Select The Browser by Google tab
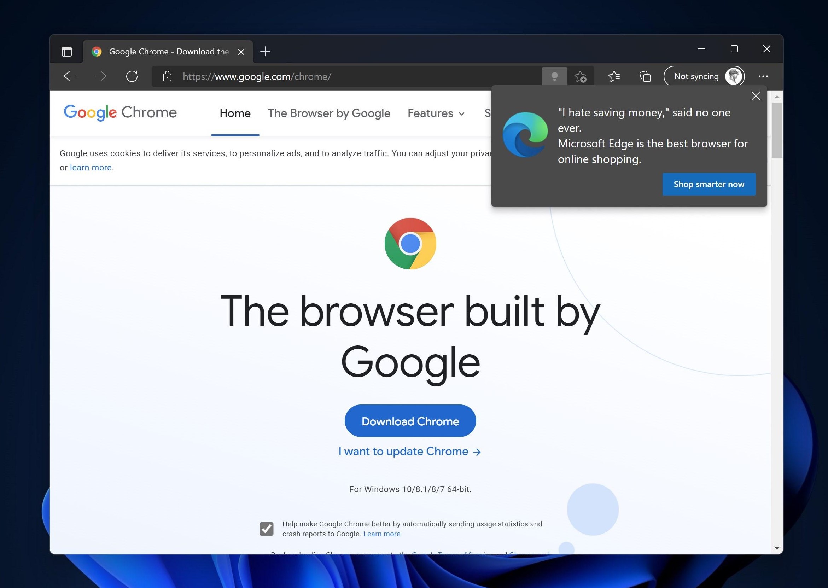Screen dimensions: 828x588 pos(329,113)
